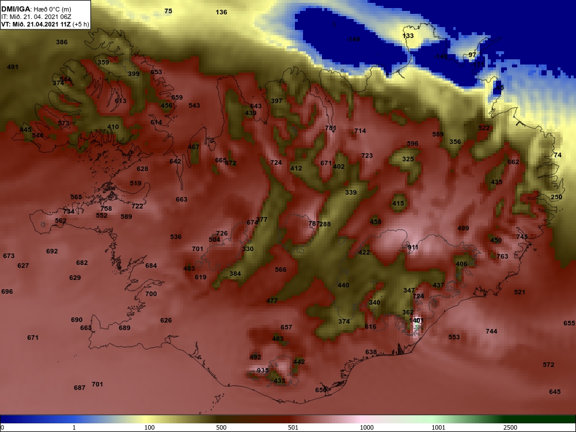Click the map value 386
Viewport: 576px width, 432px height.
pos(62,42)
